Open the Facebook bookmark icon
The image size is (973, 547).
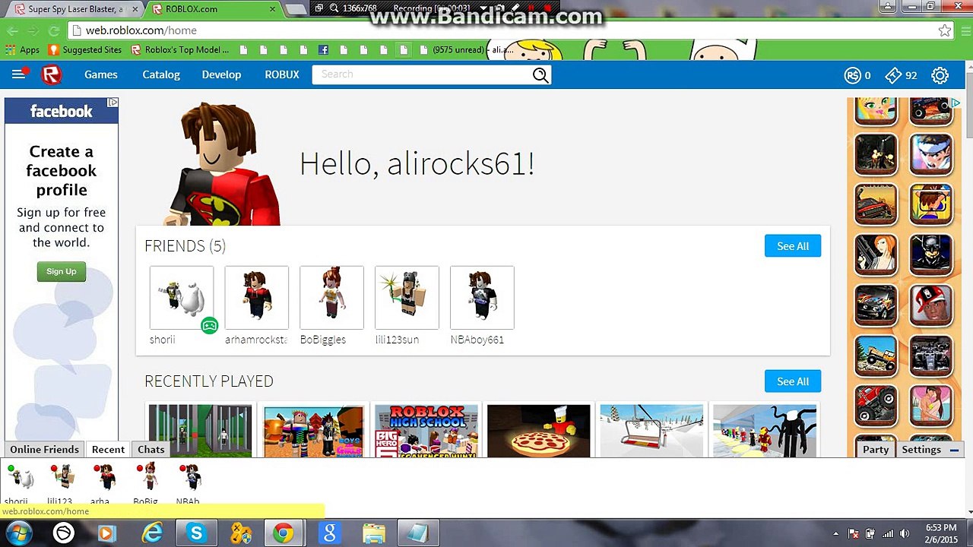323,50
